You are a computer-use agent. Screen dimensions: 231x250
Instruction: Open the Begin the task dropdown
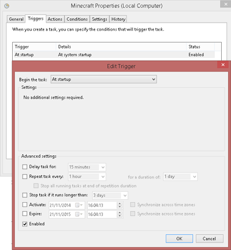pyautogui.click(x=104, y=79)
